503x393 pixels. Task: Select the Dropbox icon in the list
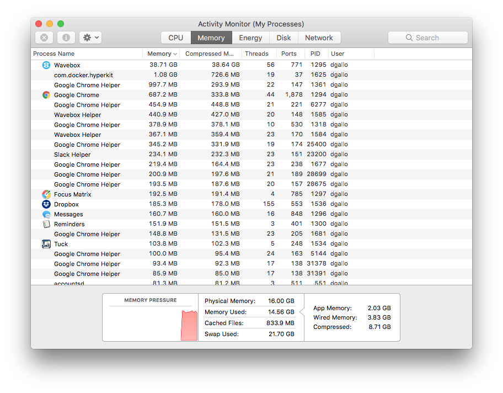pyautogui.click(x=46, y=204)
